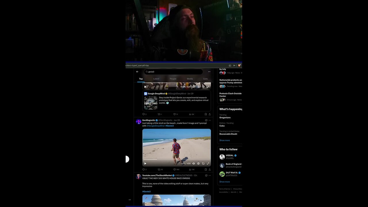Show more under Who to follow
This screenshot has width=368, height=207.
[225, 182]
